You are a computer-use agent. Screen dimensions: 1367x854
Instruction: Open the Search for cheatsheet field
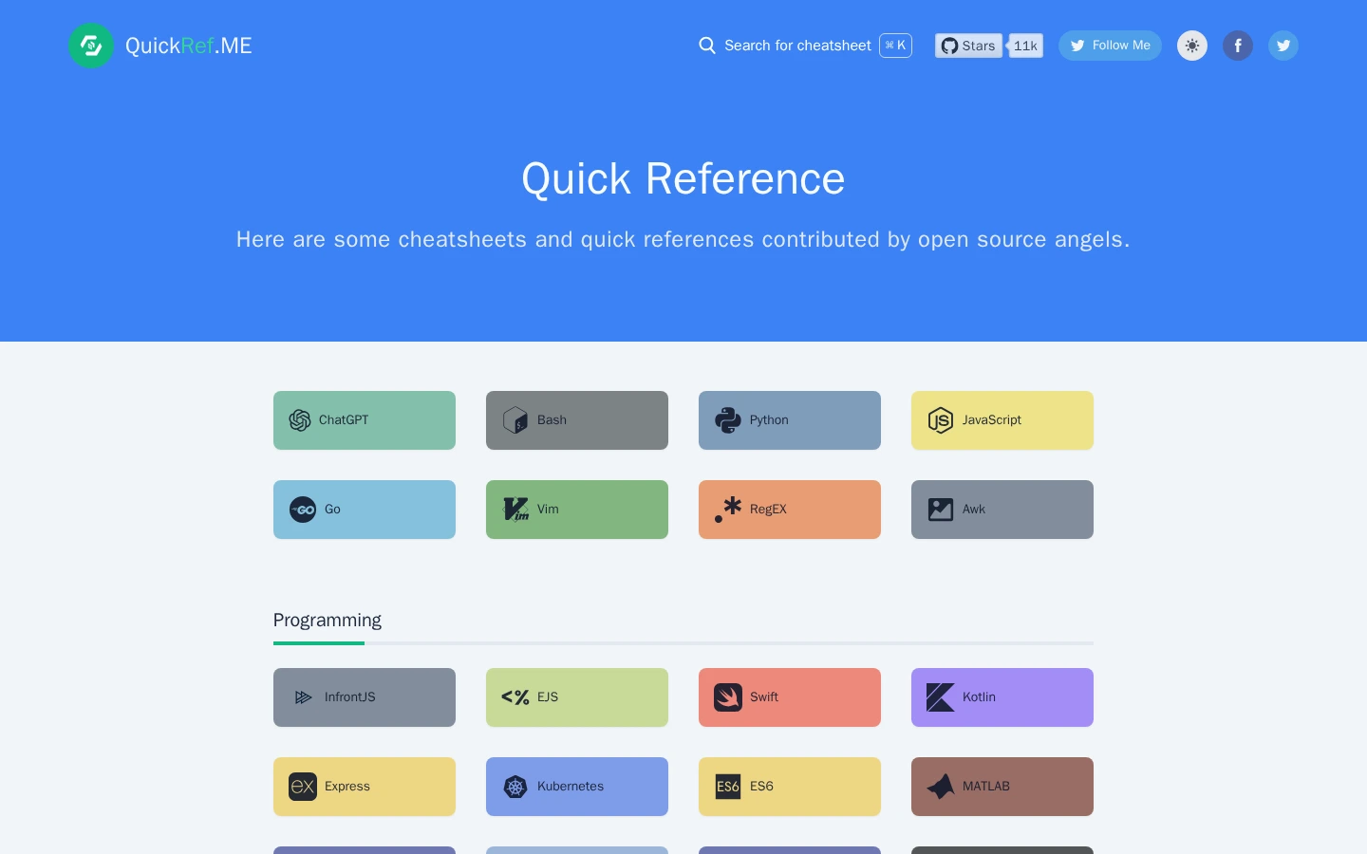(805, 46)
